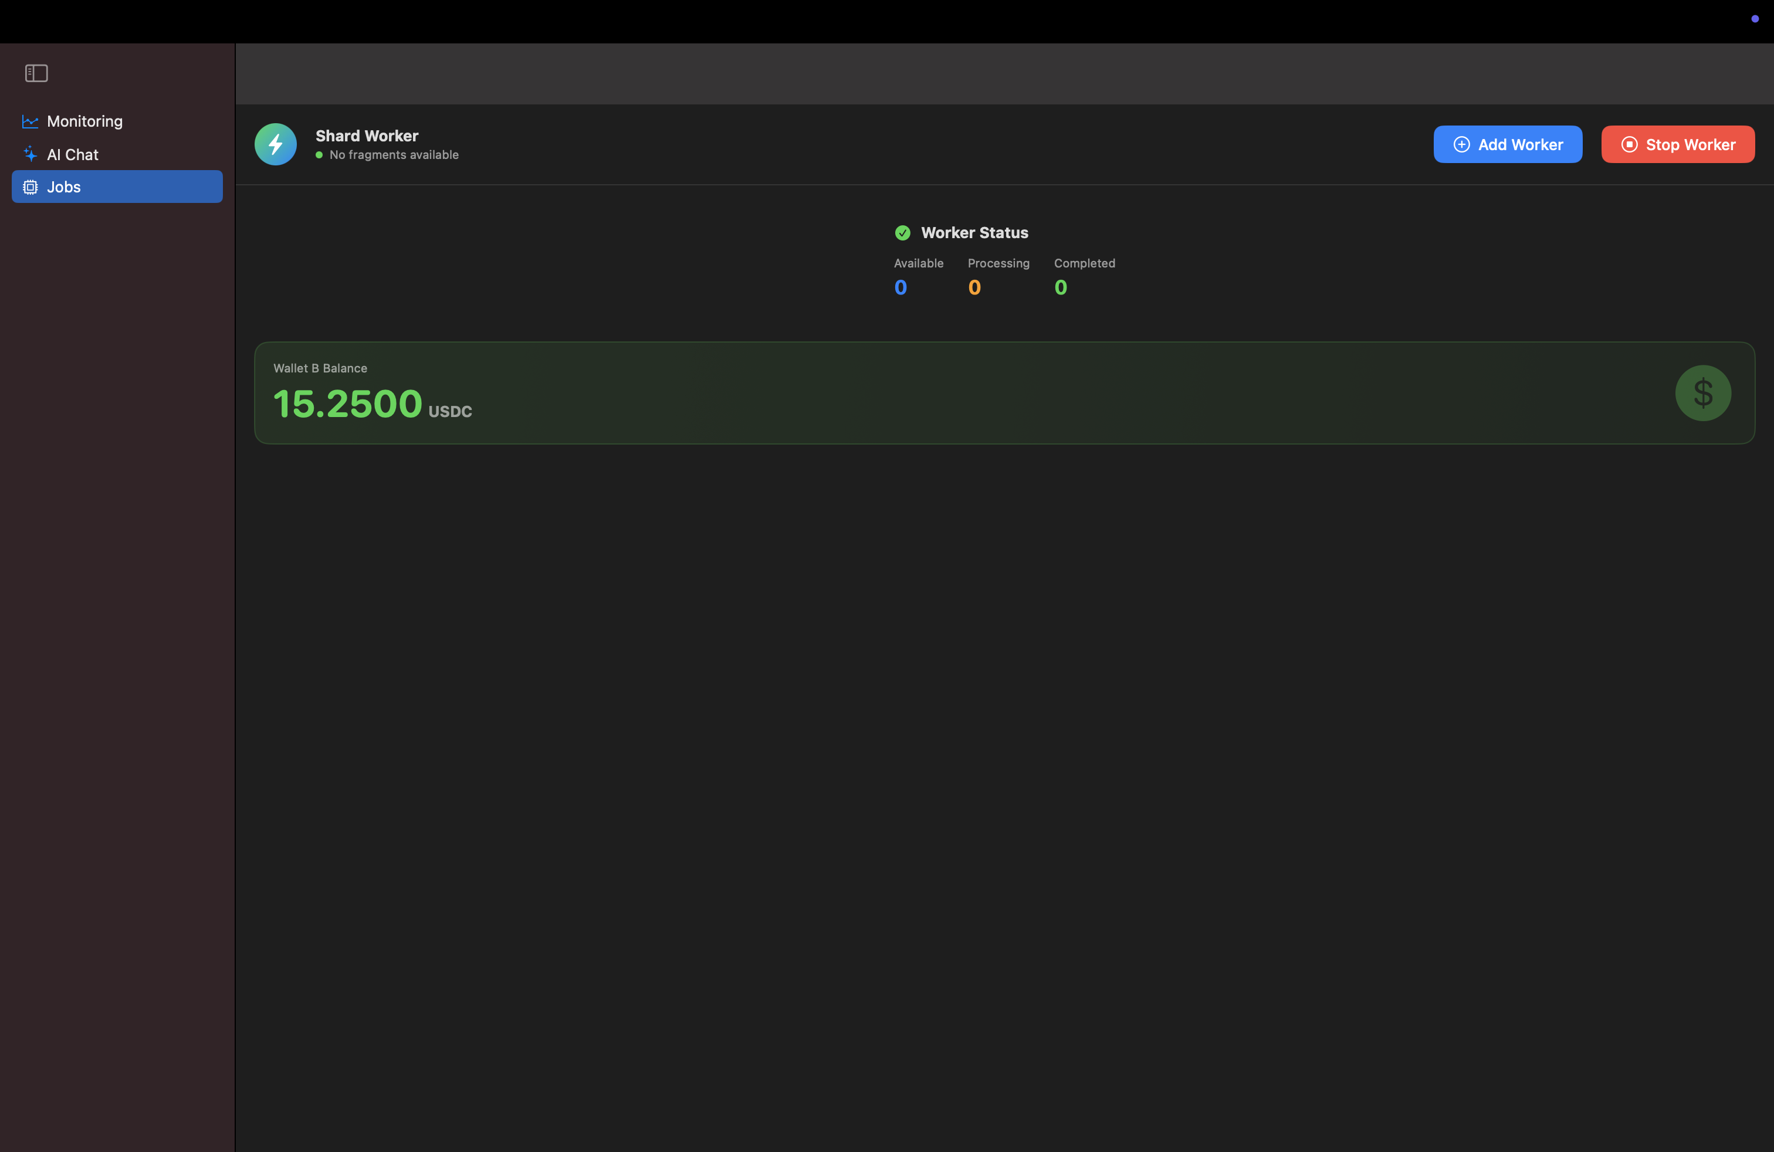Click the dollar sign wallet icon
Screen dimensions: 1774x1152
pyautogui.click(x=1702, y=392)
